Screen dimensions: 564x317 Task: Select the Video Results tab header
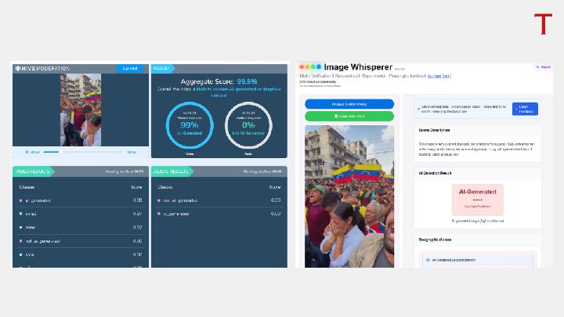33,171
